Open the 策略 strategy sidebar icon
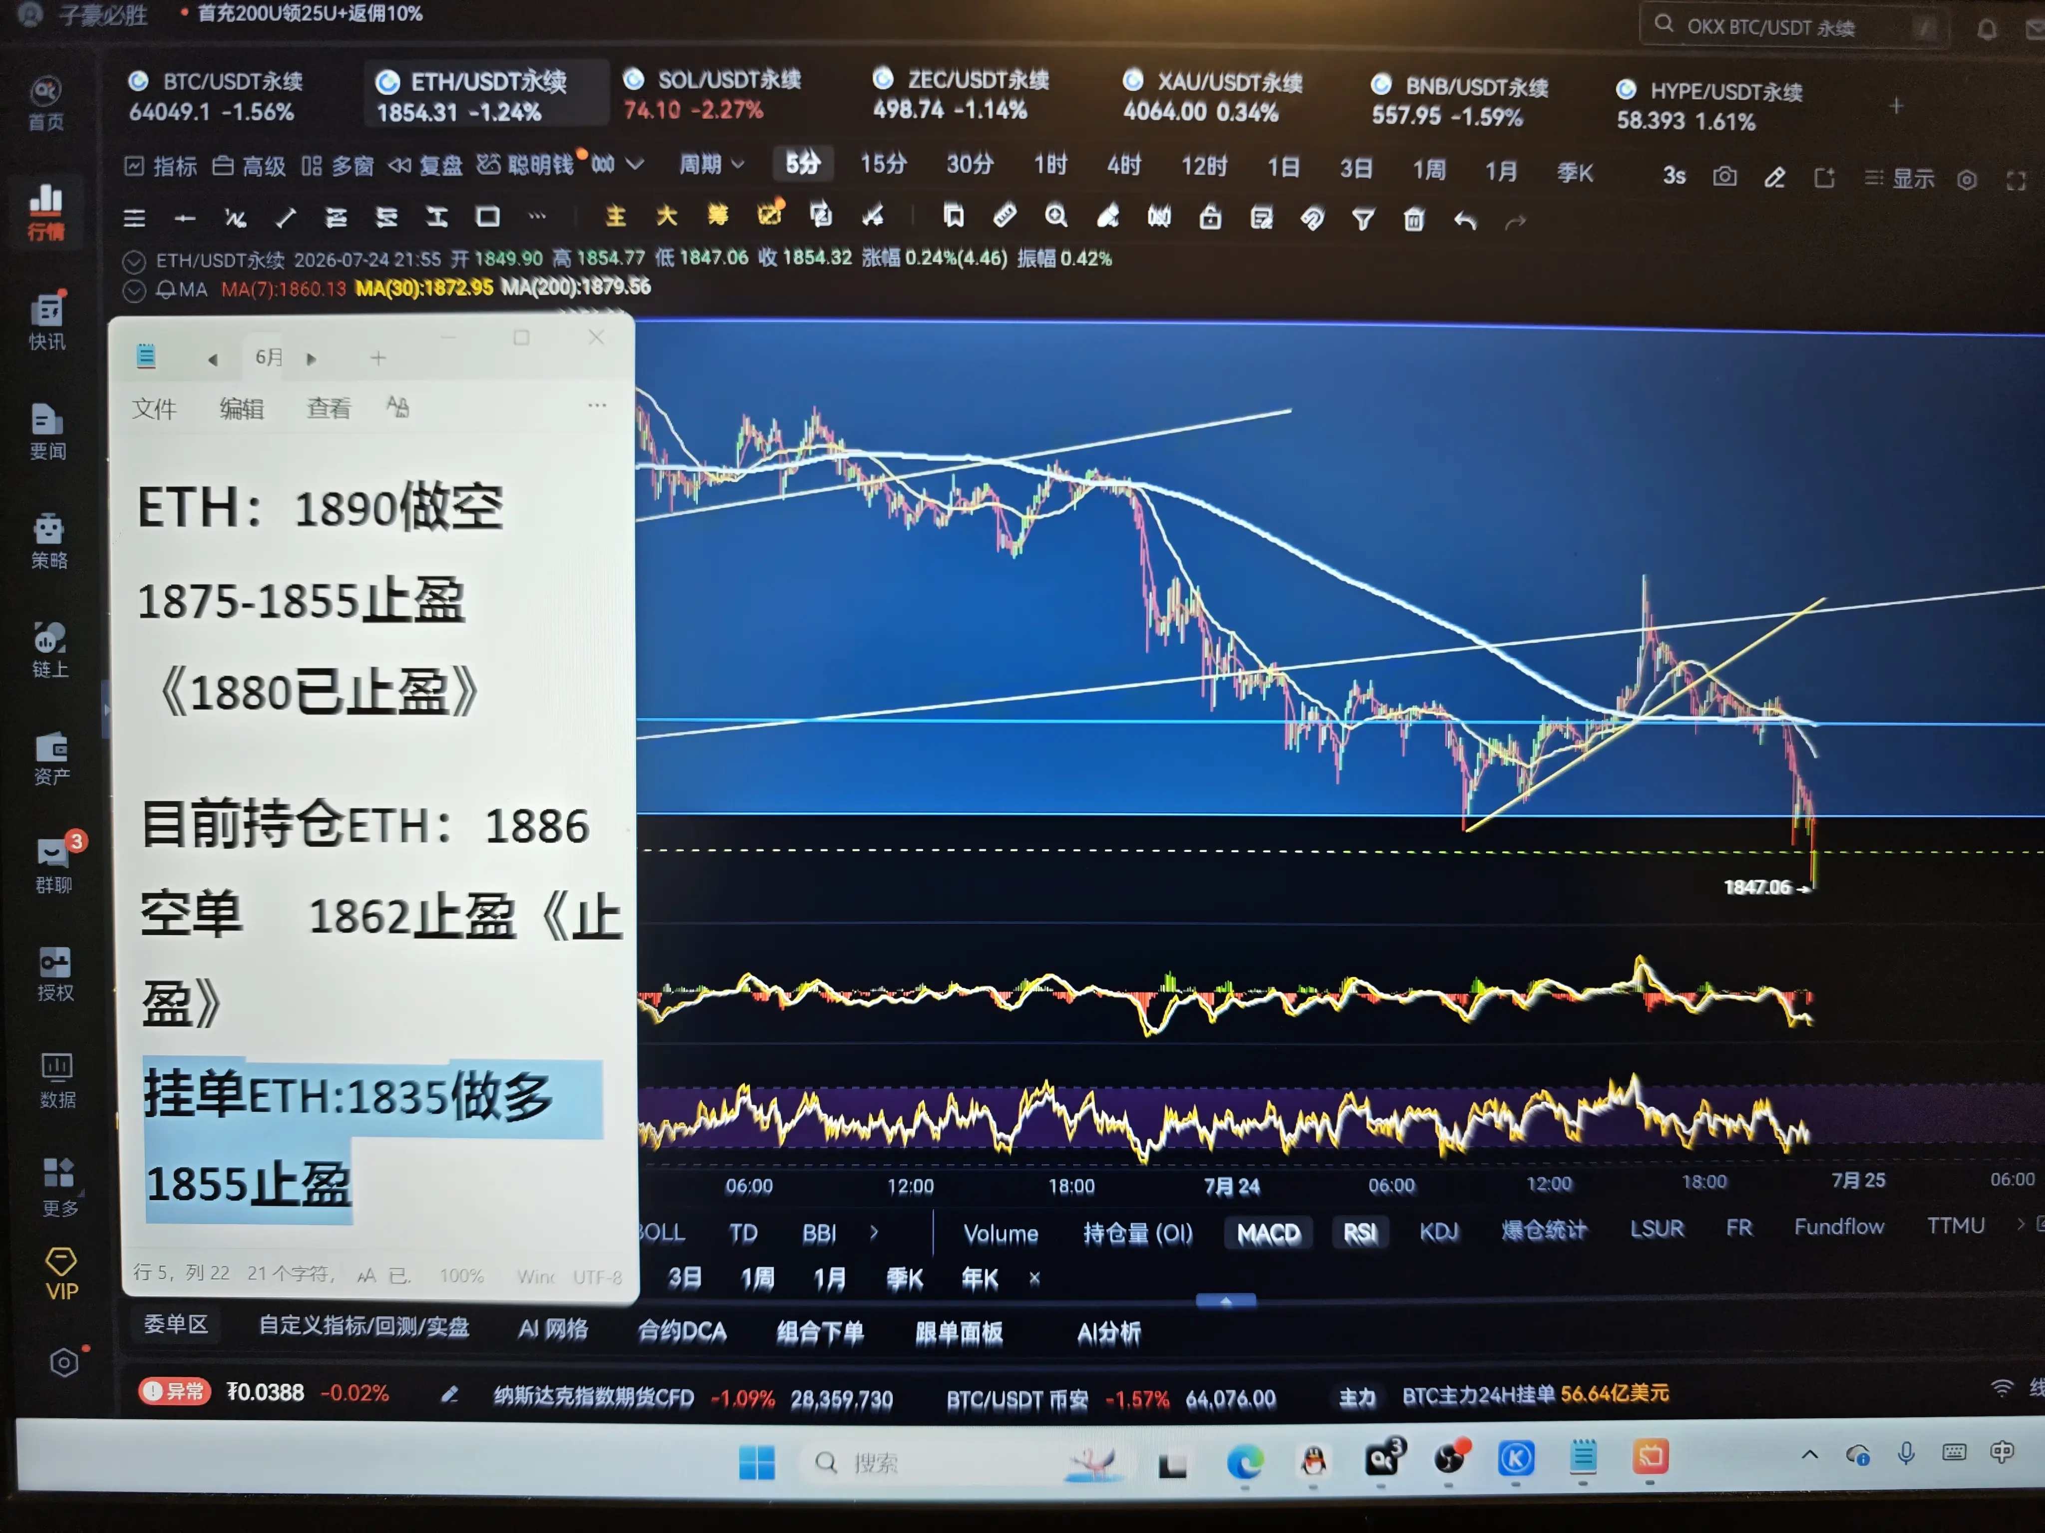 [x=49, y=540]
